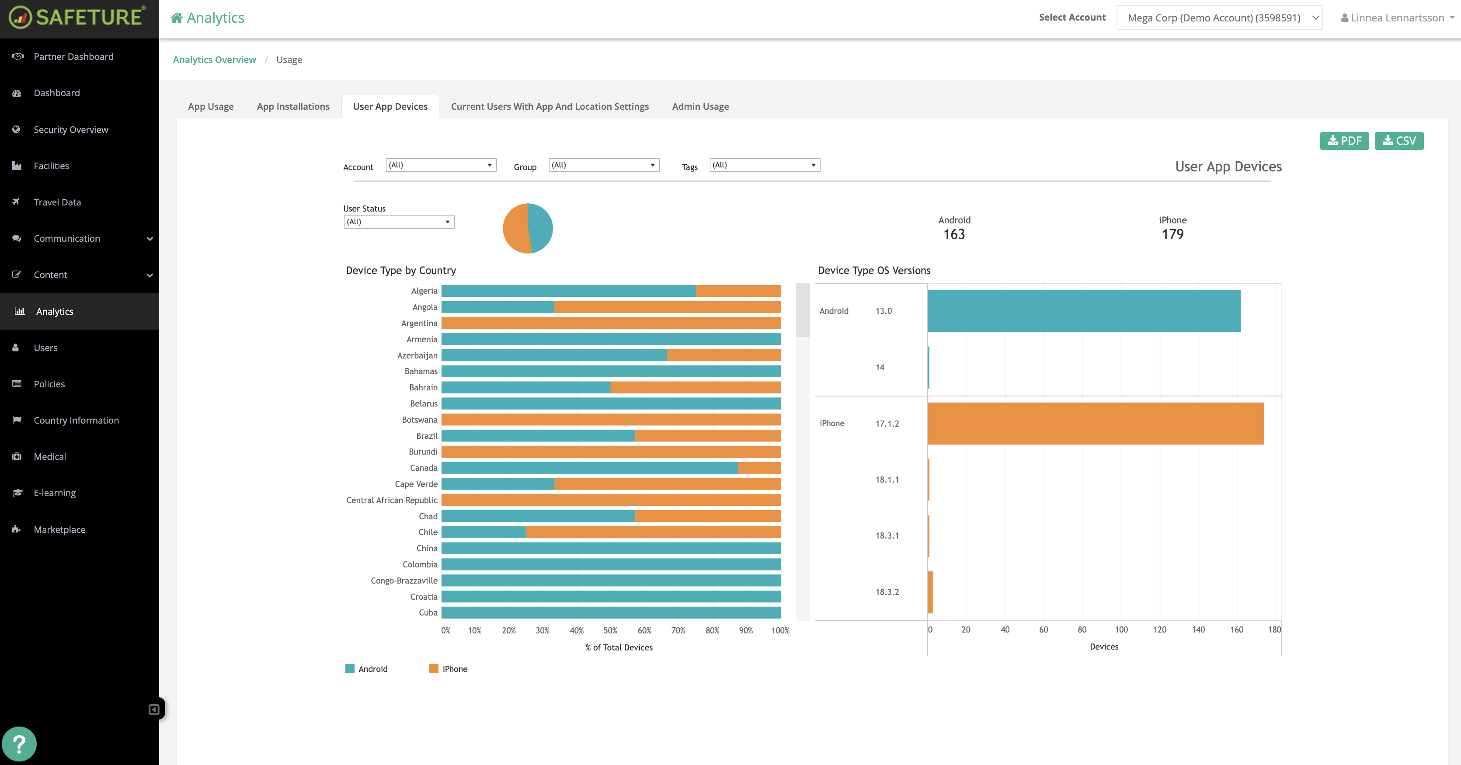Open the Medical kit icon in sidebar
Image resolution: width=1461 pixels, height=765 pixels.
click(17, 456)
